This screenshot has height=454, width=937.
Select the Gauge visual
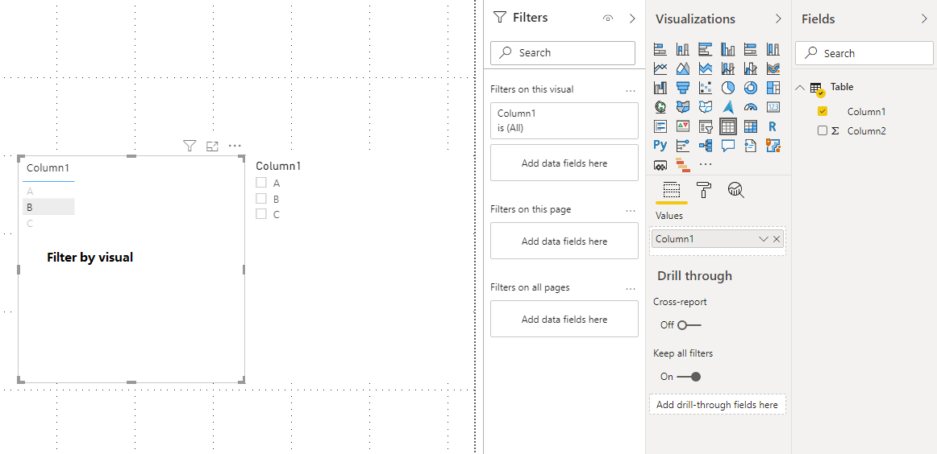pyautogui.click(x=751, y=107)
